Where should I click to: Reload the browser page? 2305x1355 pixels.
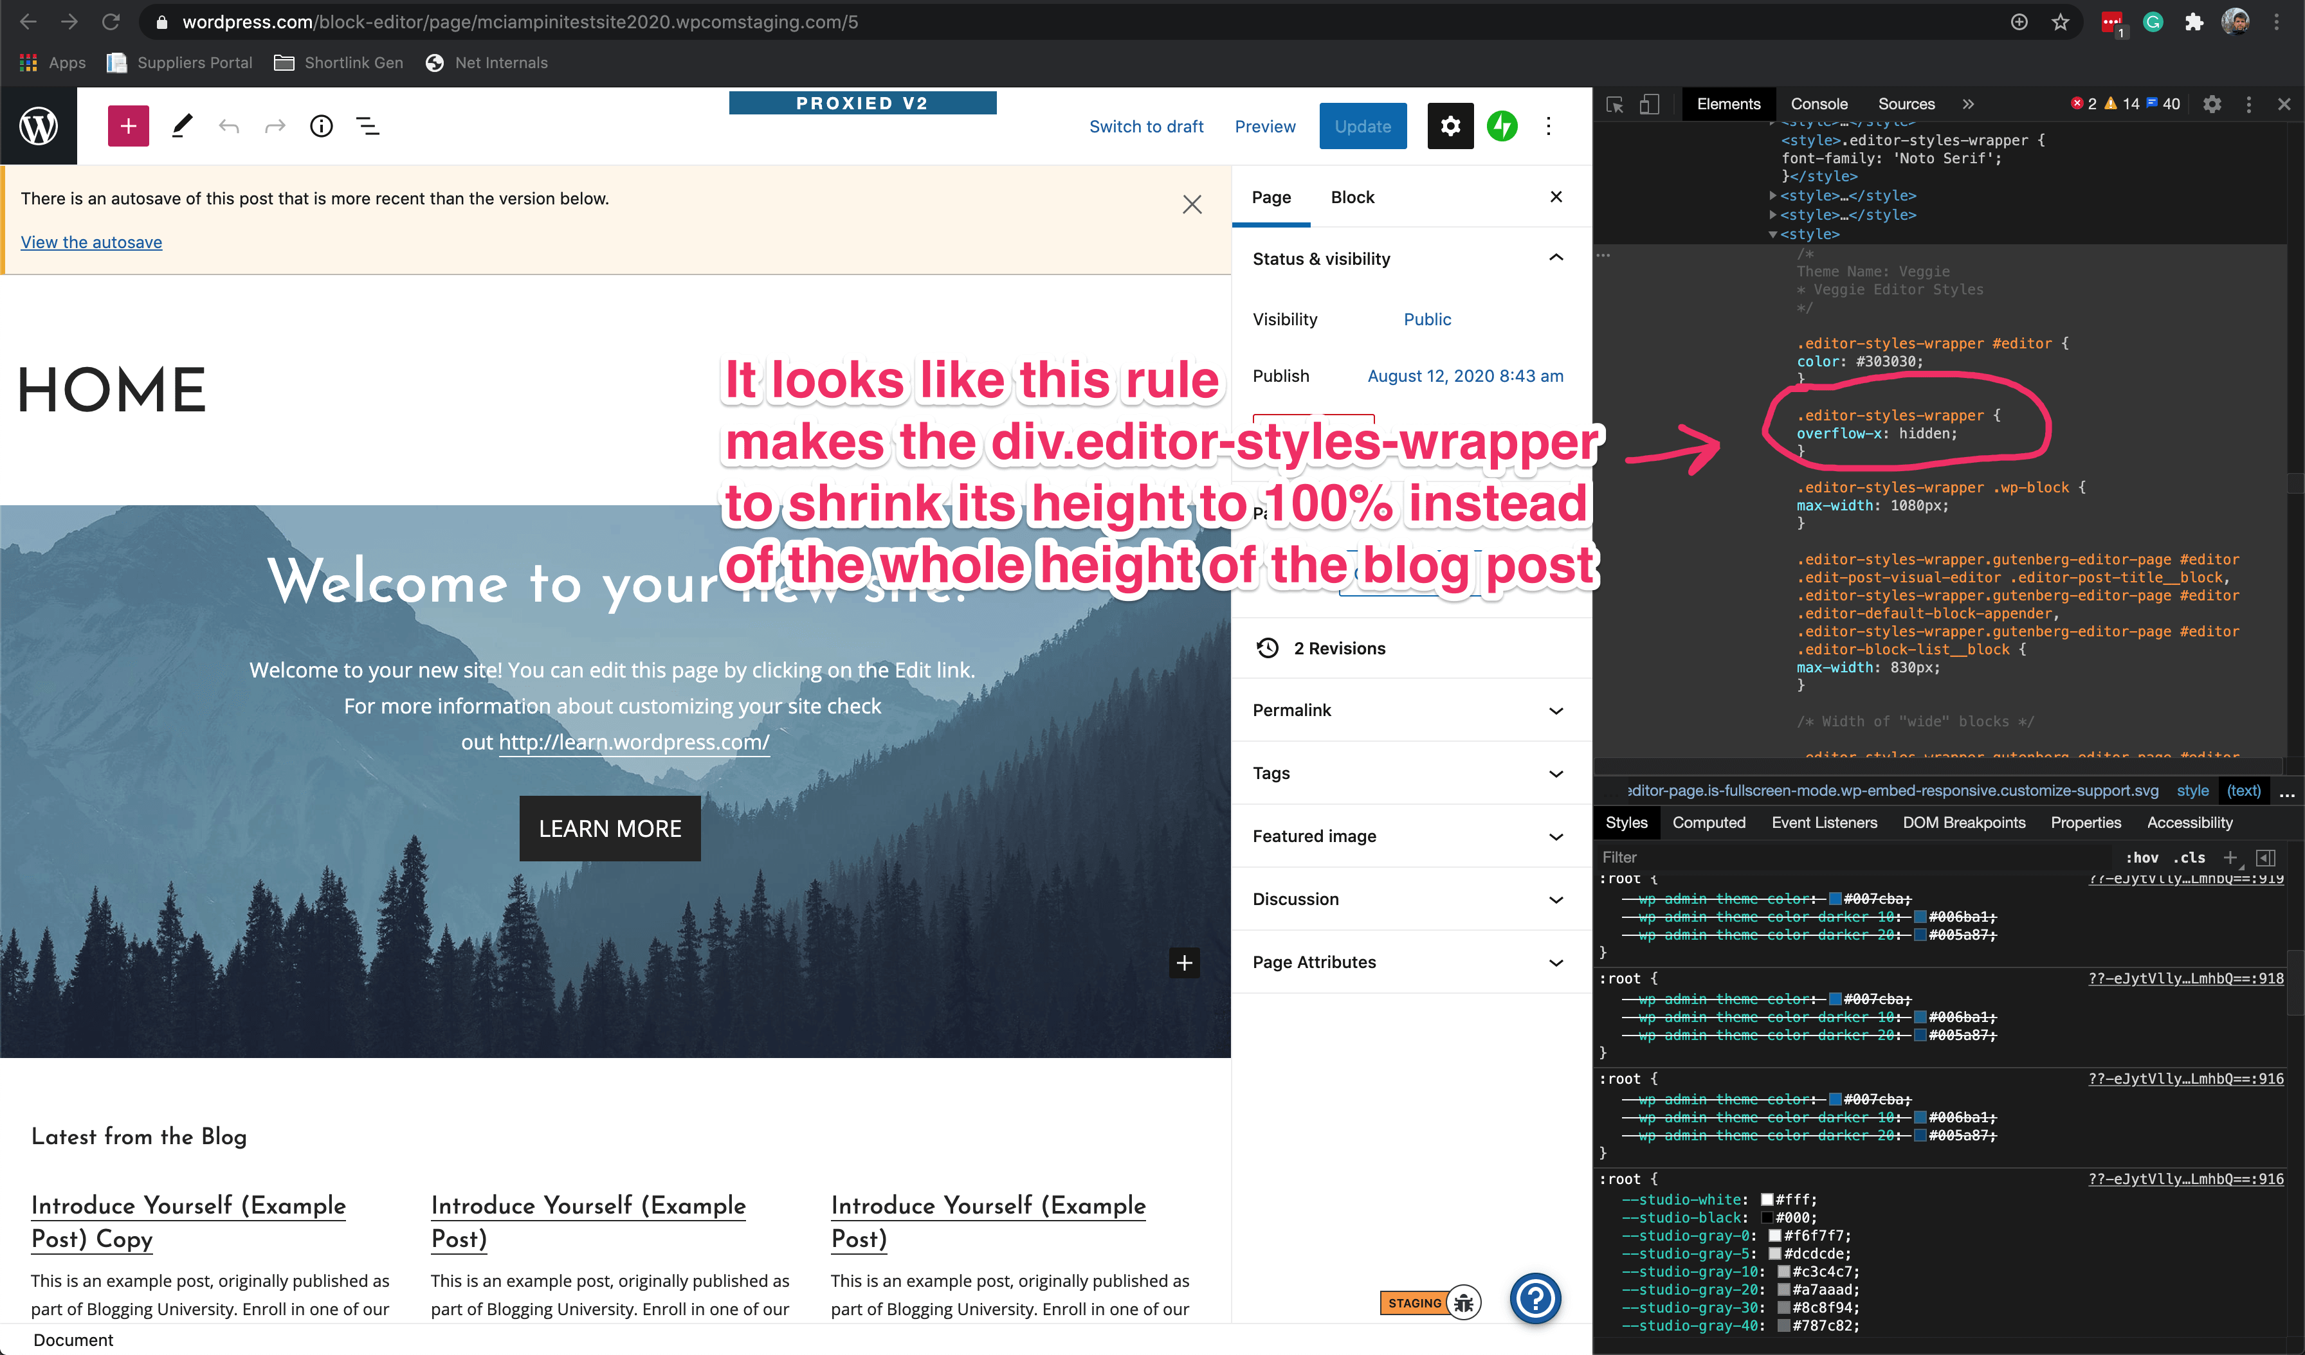111,22
